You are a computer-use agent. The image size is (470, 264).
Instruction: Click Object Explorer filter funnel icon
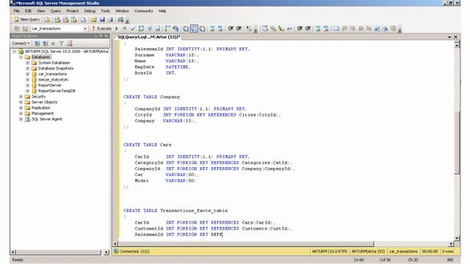tap(62, 43)
